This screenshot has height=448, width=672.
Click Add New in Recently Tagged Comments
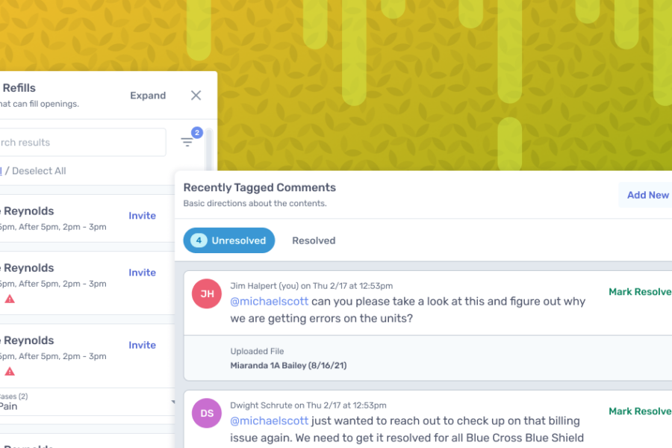[x=647, y=195]
